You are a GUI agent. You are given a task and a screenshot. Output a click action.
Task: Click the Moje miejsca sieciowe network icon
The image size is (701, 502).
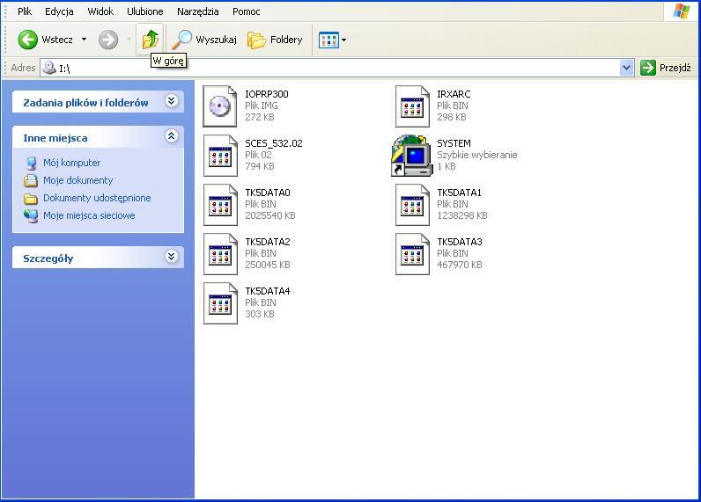click(x=31, y=216)
